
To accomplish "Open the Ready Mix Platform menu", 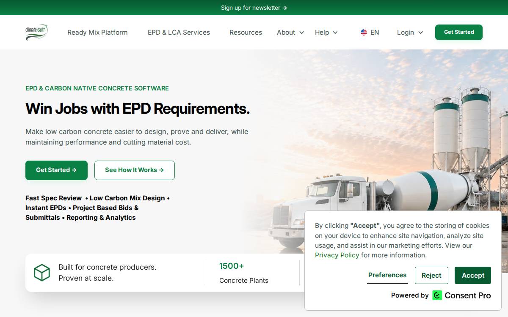I will 97,32.
